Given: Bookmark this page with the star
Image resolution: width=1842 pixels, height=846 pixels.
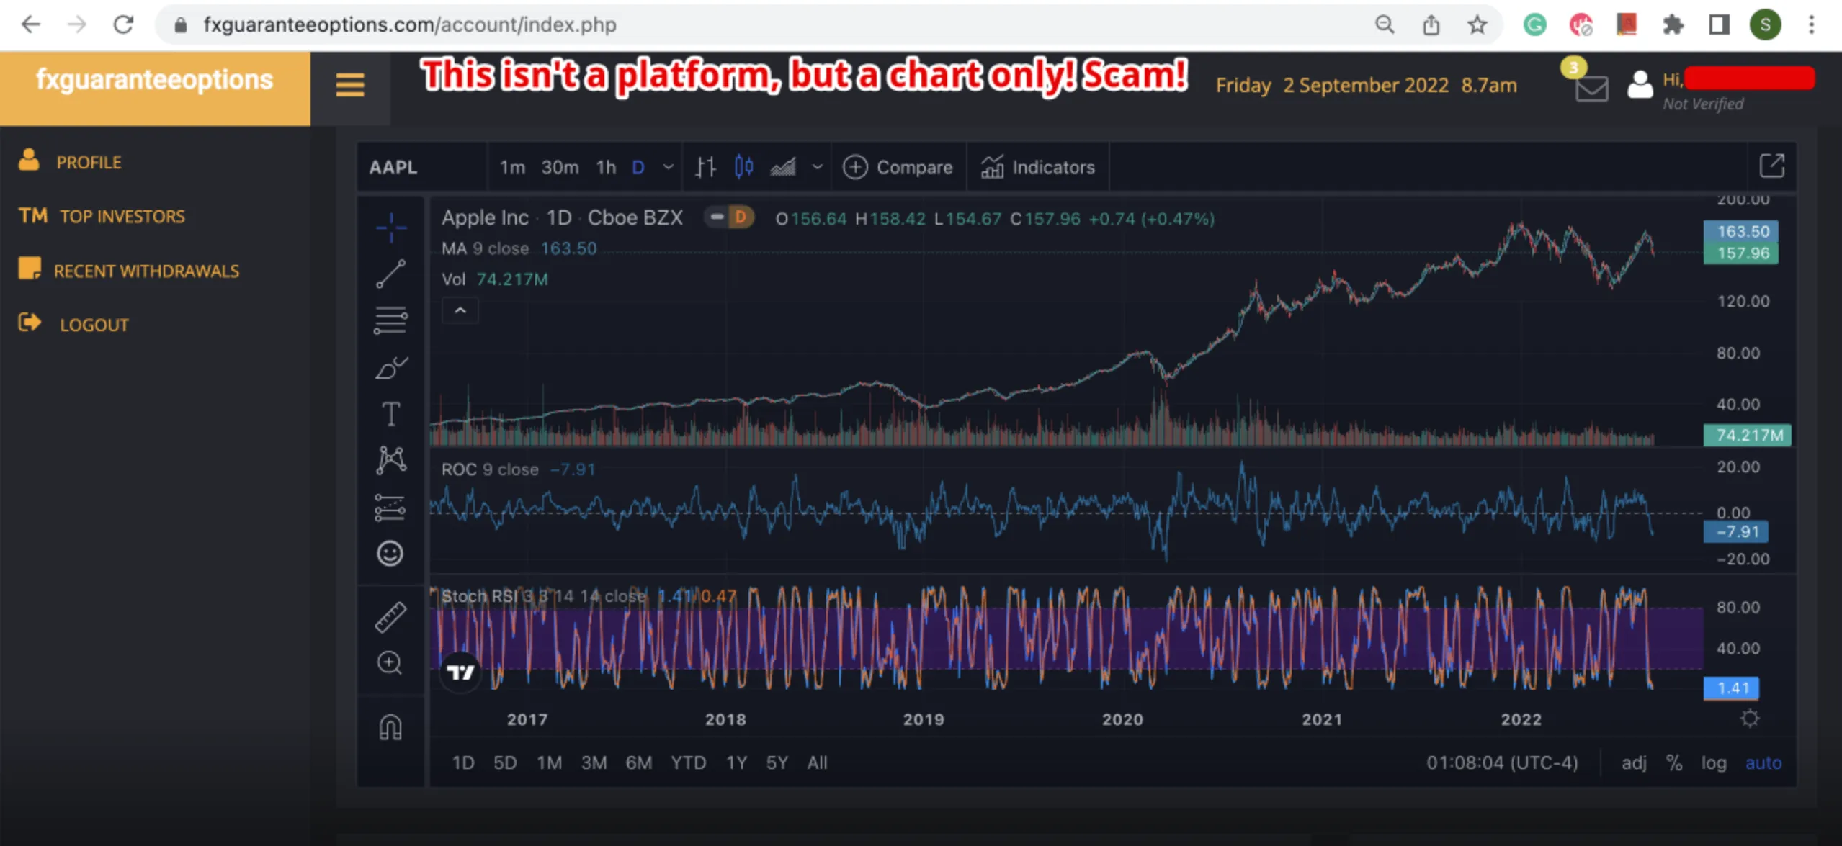Looking at the screenshot, I should (1477, 24).
